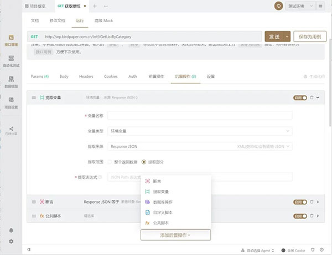
Task: Click the 在线分享 share icon
Action: (11, 130)
